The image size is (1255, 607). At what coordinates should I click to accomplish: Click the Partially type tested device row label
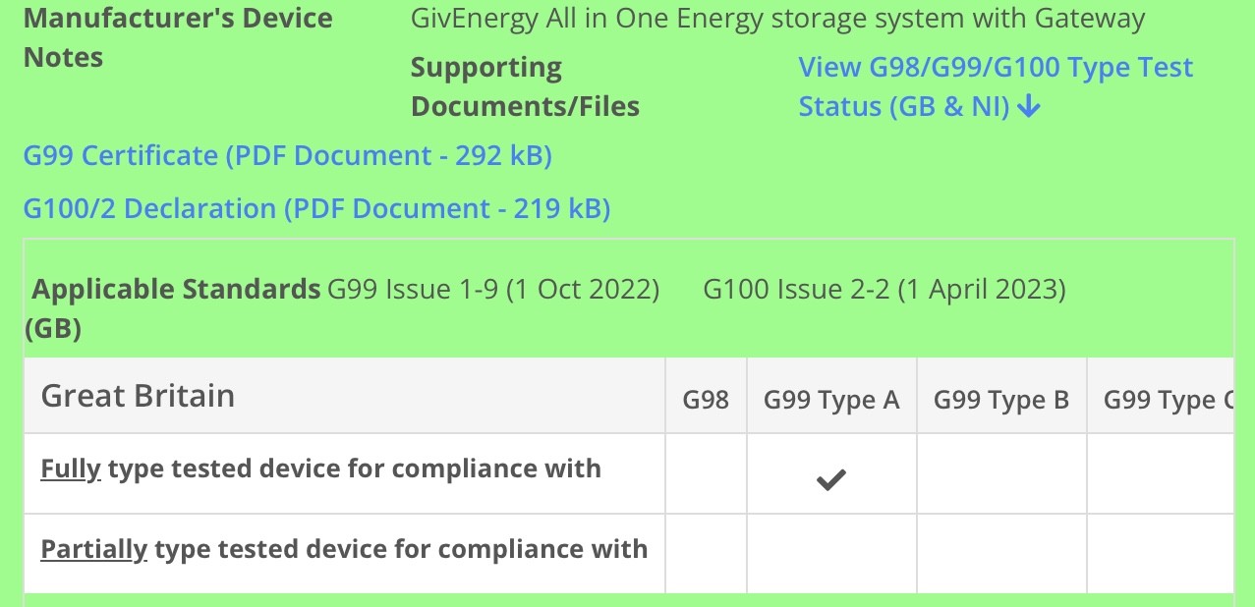pos(344,548)
